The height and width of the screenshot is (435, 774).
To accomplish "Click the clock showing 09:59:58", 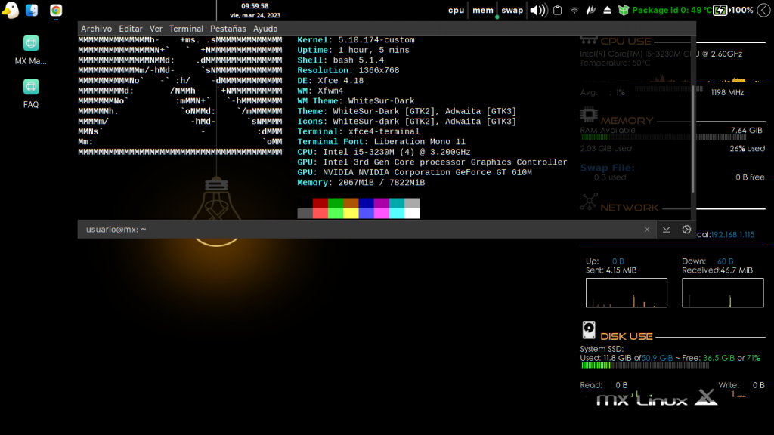I will click(255, 6).
